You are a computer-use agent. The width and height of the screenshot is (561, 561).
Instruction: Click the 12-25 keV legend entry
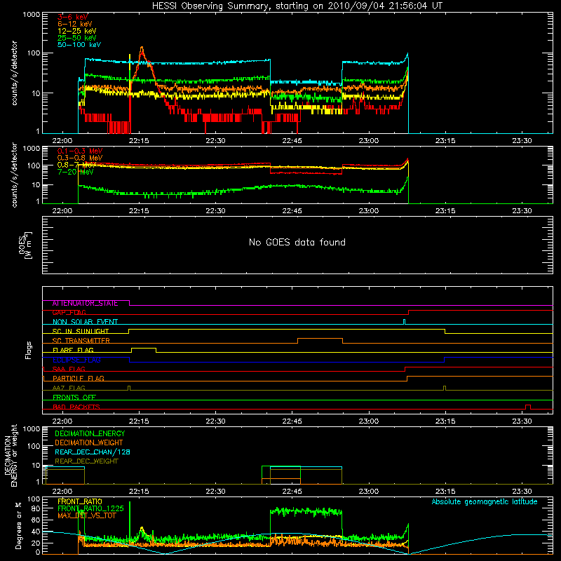[x=77, y=31]
